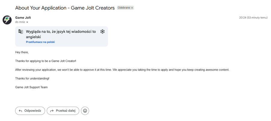Expand recipient details arrow next to do mnie
This screenshot has width=271, height=121.
tap(27, 22)
